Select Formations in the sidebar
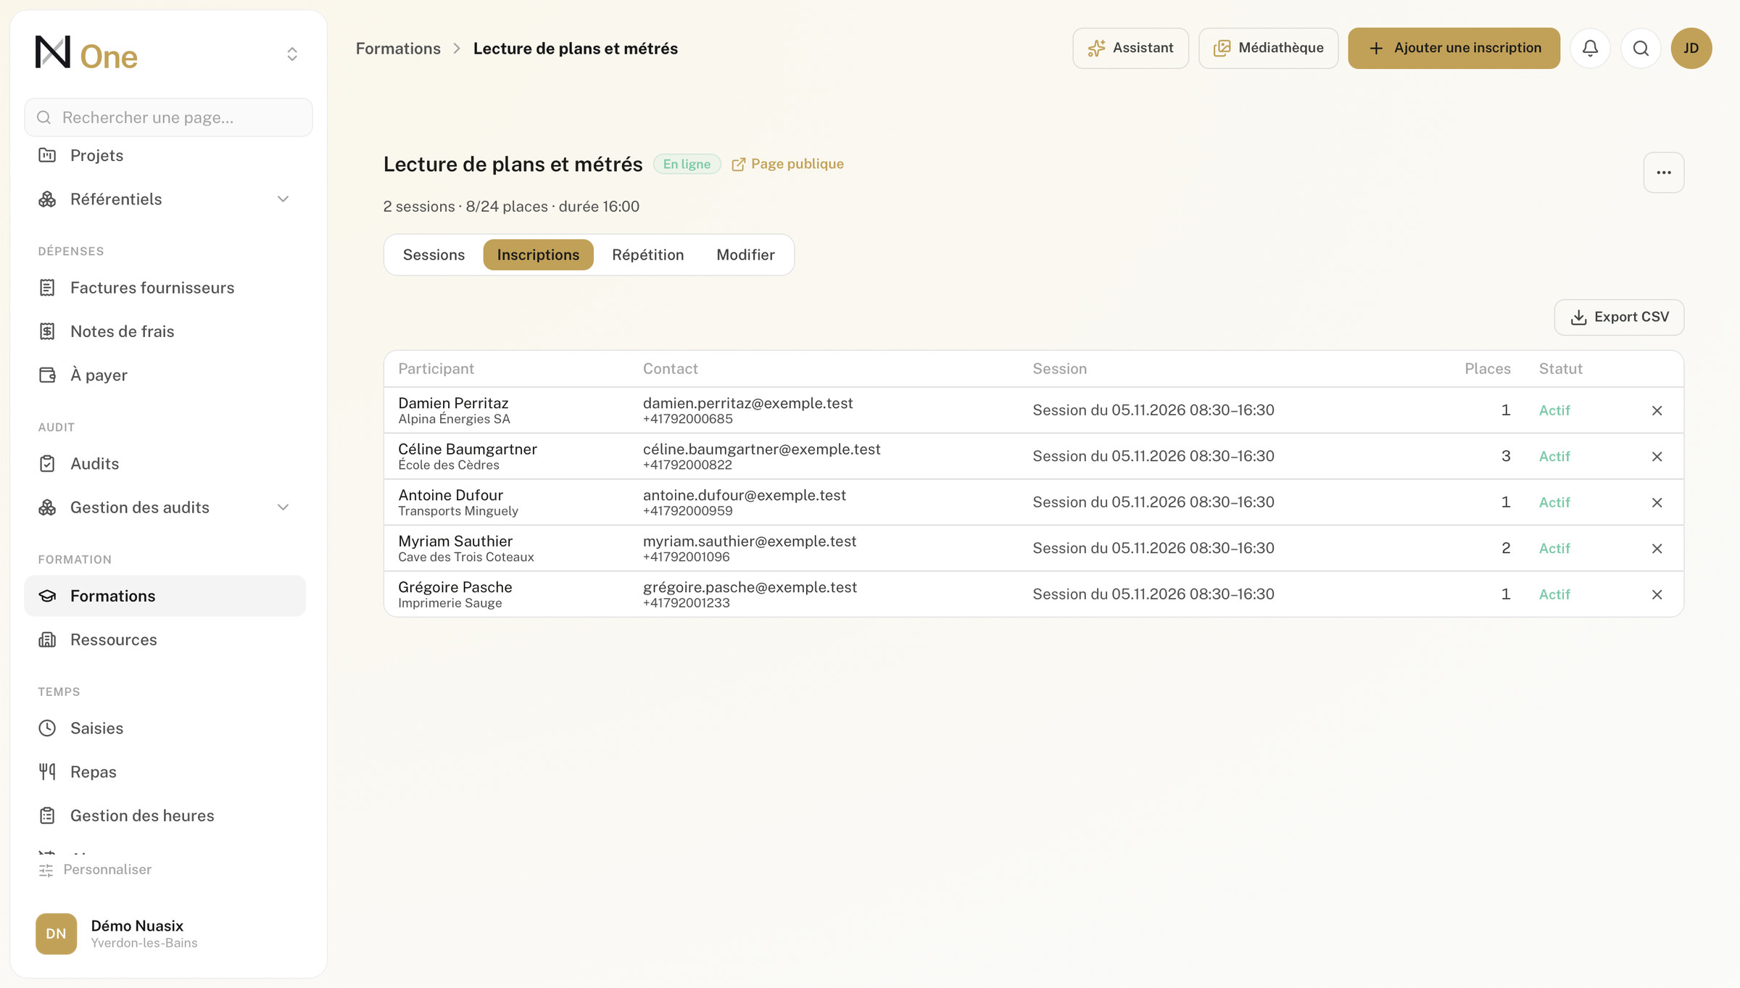This screenshot has height=988, width=1740. pyautogui.click(x=165, y=596)
